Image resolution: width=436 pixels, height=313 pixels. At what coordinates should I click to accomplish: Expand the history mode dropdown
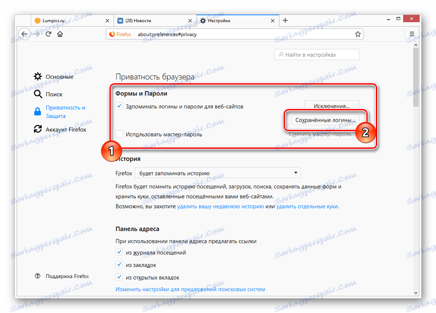218,173
